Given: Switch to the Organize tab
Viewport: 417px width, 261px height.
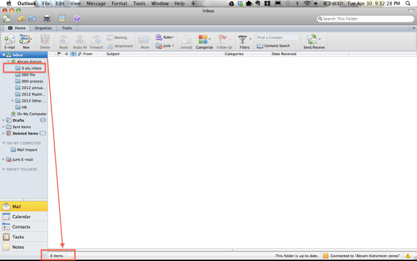Looking at the screenshot, I should [x=43, y=28].
